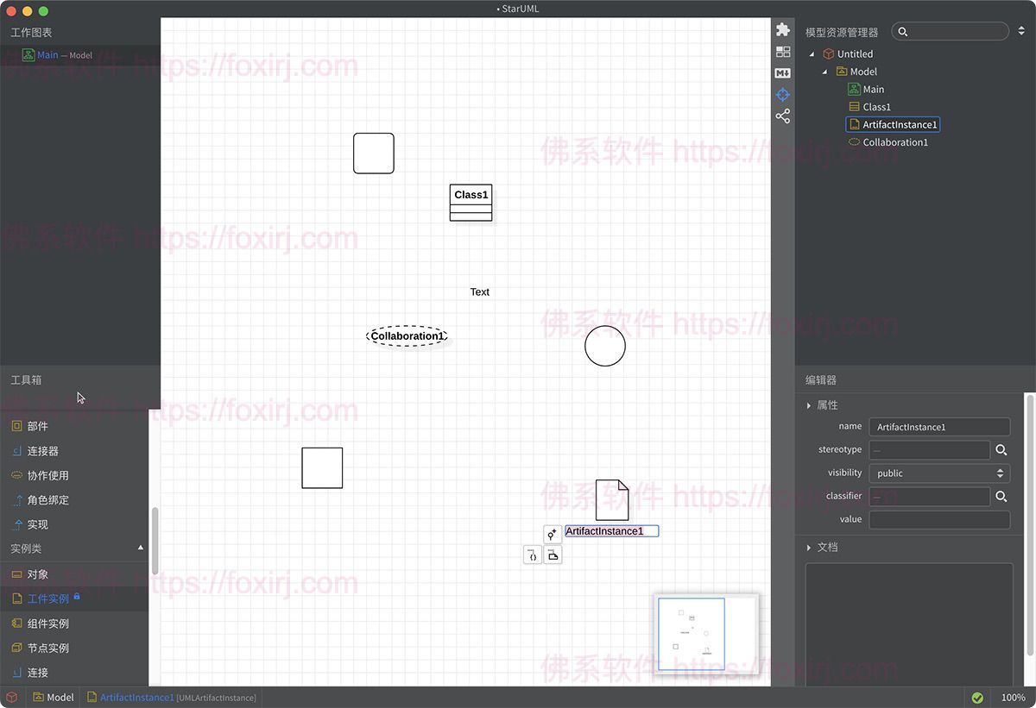
Task: Select the 部件 (Part) tool in toolbox
Action: pos(35,425)
